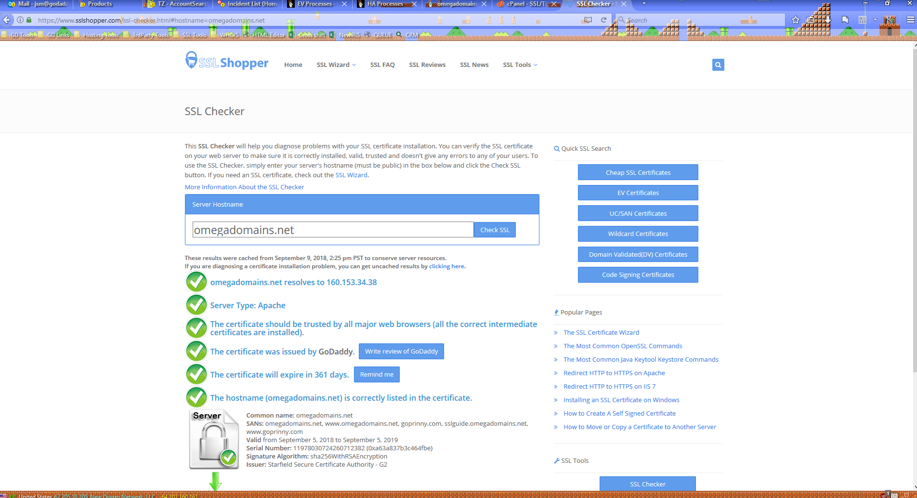Open the site information icon in address bar
This screenshot has height=498, width=917.
pos(20,20)
